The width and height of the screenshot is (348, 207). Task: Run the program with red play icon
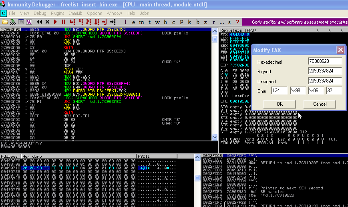pos(56,22)
